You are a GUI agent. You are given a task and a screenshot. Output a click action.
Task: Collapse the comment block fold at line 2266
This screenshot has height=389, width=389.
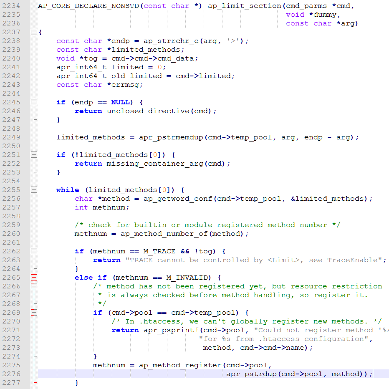pyautogui.click(x=34, y=286)
